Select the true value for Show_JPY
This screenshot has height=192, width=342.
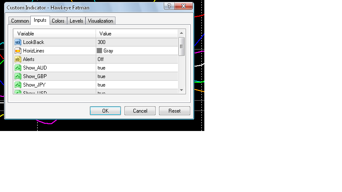pyautogui.click(x=101, y=85)
